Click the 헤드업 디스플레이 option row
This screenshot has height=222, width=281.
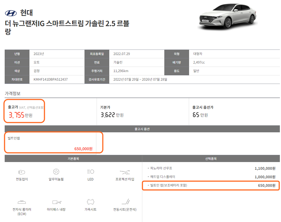[211, 177]
